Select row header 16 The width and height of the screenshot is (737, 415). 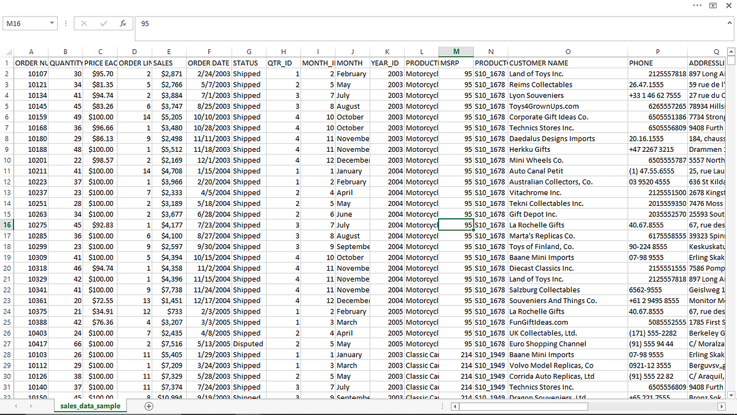pyautogui.click(x=6, y=224)
